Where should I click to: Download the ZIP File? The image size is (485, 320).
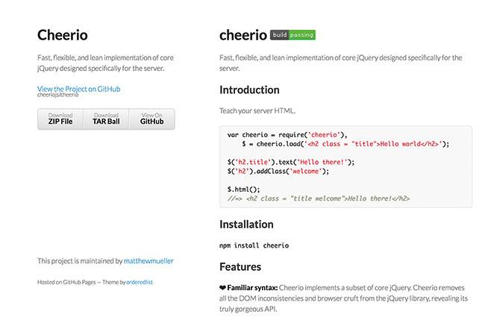[60, 119]
